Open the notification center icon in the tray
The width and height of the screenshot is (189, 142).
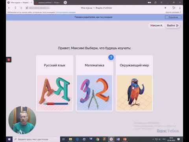point(178,139)
